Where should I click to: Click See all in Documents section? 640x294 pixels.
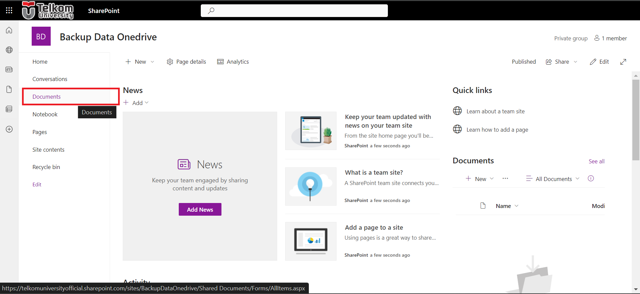pos(596,161)
